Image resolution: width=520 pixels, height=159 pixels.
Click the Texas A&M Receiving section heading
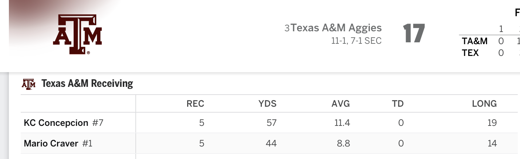pyautogui.click(x=87, y=84)
